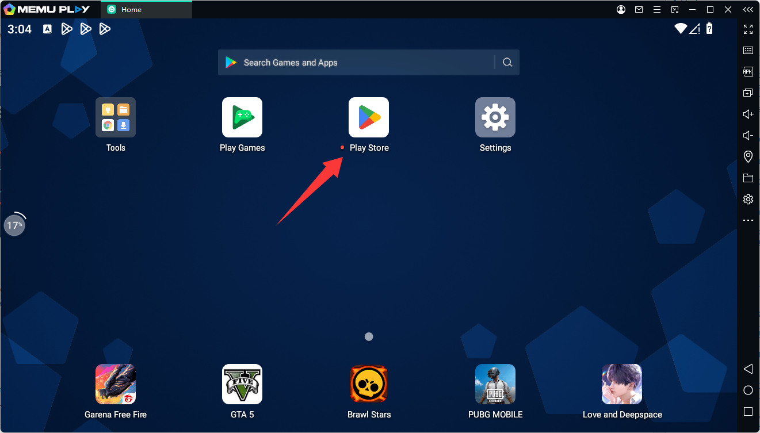Toggle fullscreen mode in the sidebar
This screenshot has width=760, height=433.
(x=748, y=29)
